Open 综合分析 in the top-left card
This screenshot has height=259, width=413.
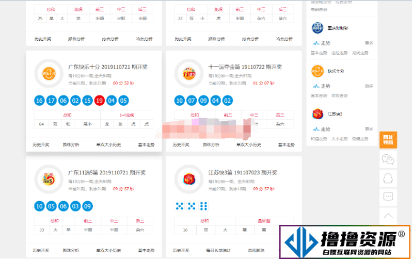click(110, 39)
